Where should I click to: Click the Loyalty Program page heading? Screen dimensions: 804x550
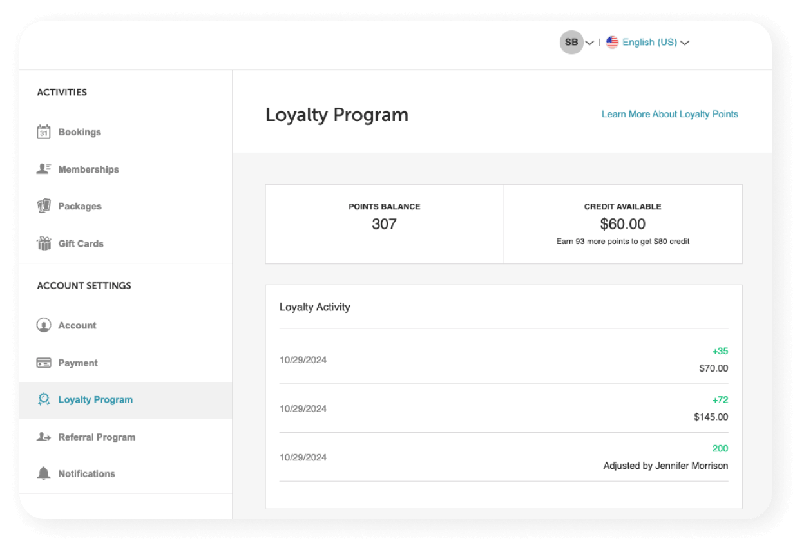click(337, 115)
